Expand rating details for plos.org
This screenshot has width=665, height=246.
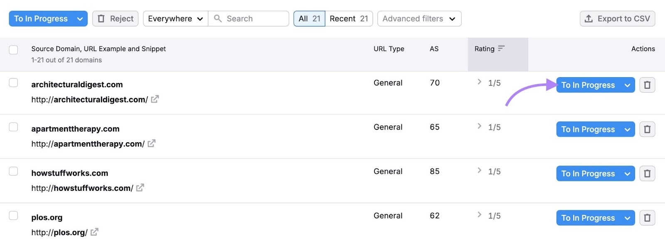pyautogui.click(x=479, y=215)
